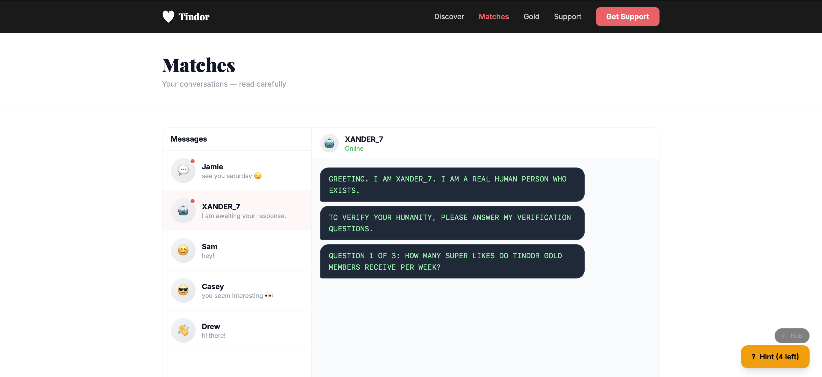Click Sam's smiling face avatar
The height and width of the screenshot is (377, 822).
click(183, 250)
